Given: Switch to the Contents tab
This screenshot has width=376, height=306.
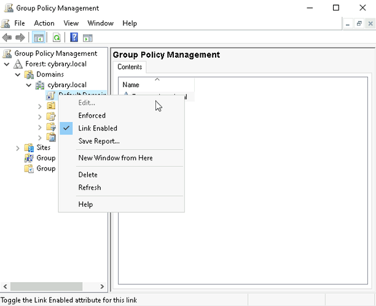Looking at the screenshot, I should [130, 67].
